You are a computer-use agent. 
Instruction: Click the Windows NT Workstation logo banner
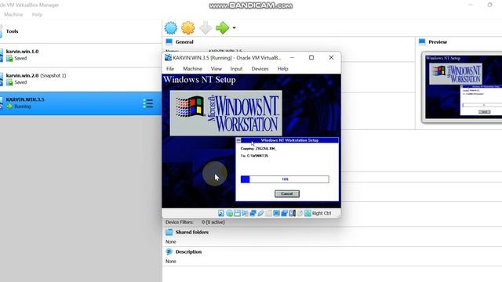[226, 113]
